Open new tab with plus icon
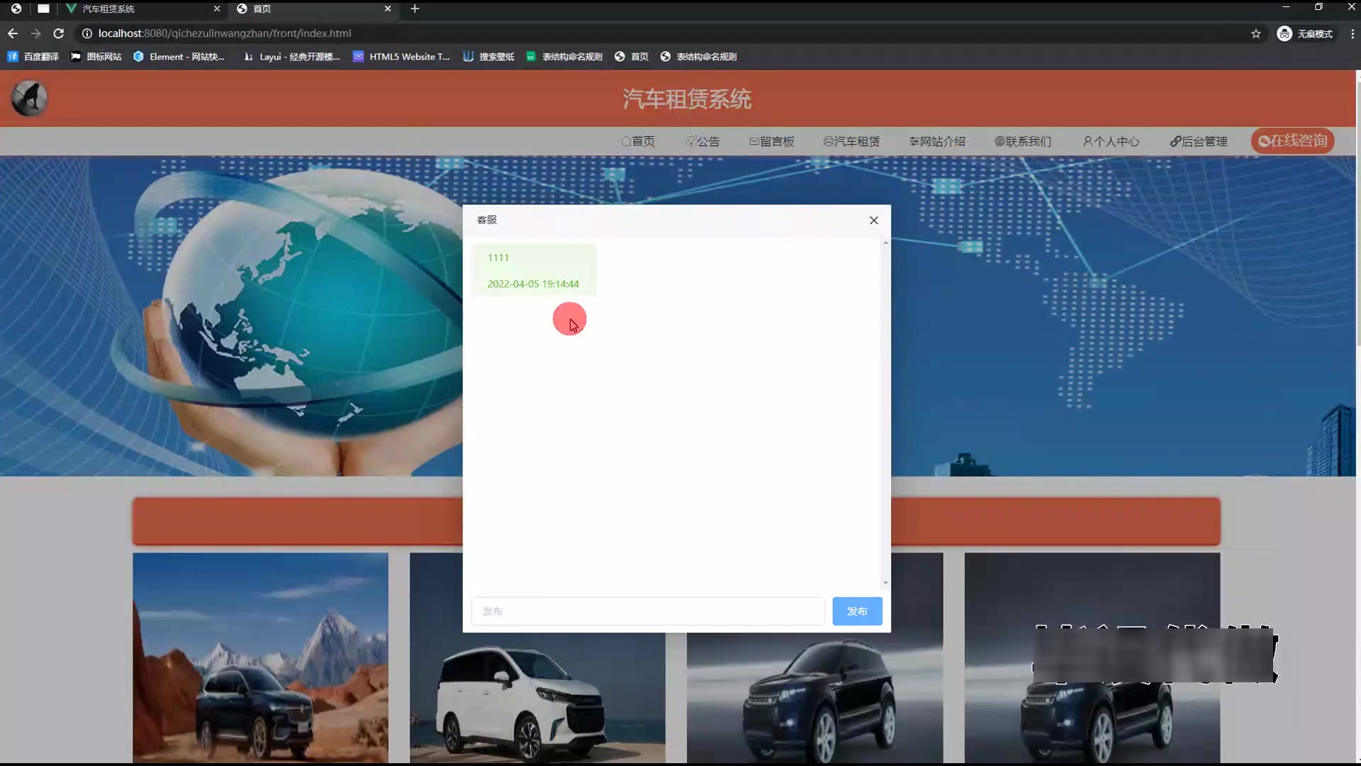 coord(415,9)
